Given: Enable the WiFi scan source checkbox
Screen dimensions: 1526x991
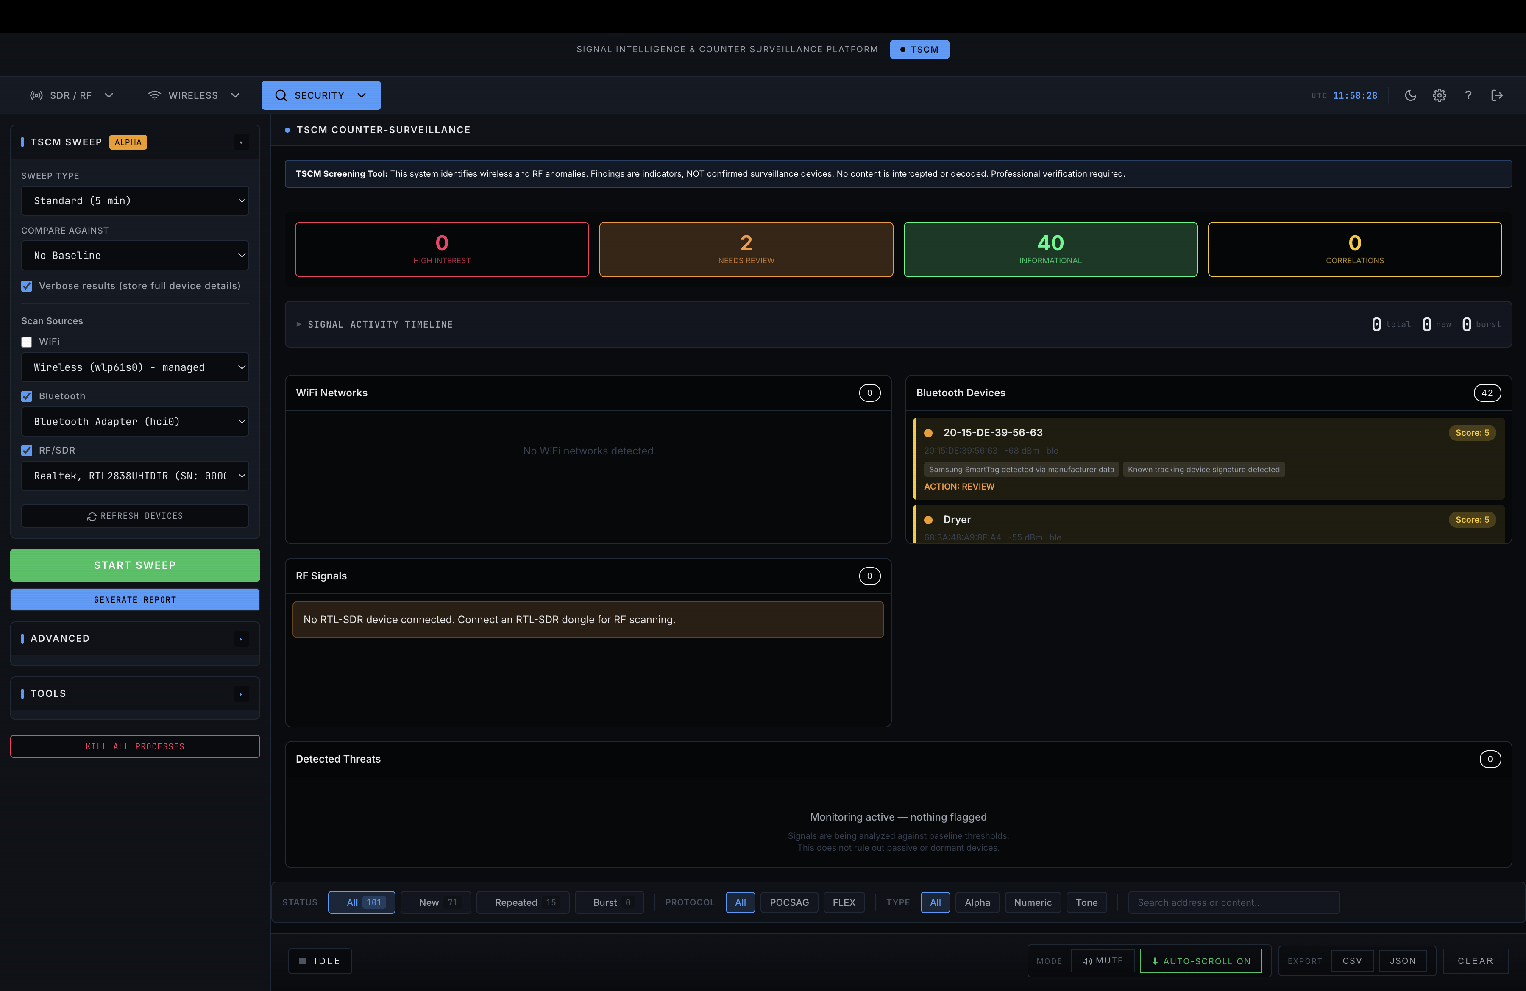Looking at the screenshot, I should click(x=27, y=342).
